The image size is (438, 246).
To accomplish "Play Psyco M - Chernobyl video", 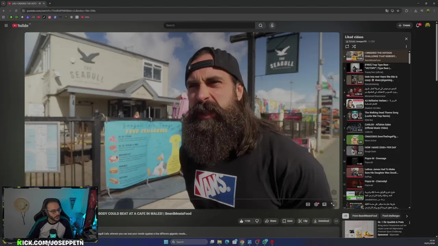I will tap(376, 184).
